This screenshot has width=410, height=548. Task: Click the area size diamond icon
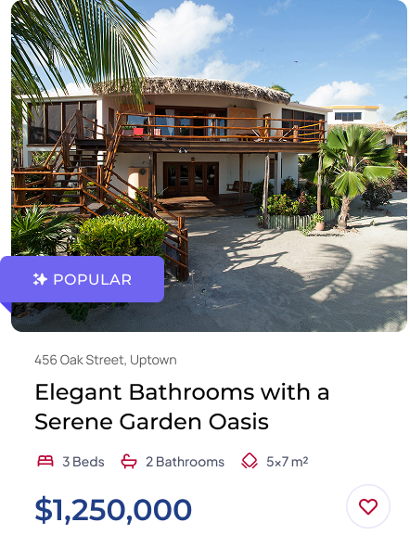tap(250, 462)
